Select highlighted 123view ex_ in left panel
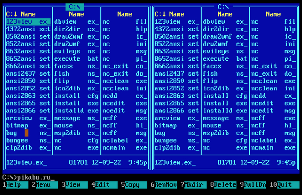This screenshot has width=302, height=195. pyautogui.click(x=28, y=22)
